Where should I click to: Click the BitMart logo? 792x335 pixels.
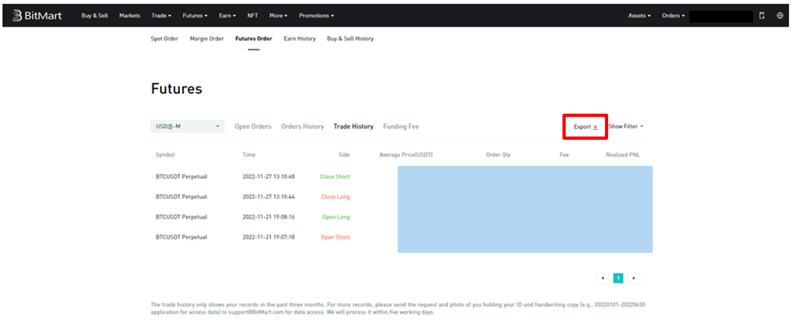pos(37,16)
